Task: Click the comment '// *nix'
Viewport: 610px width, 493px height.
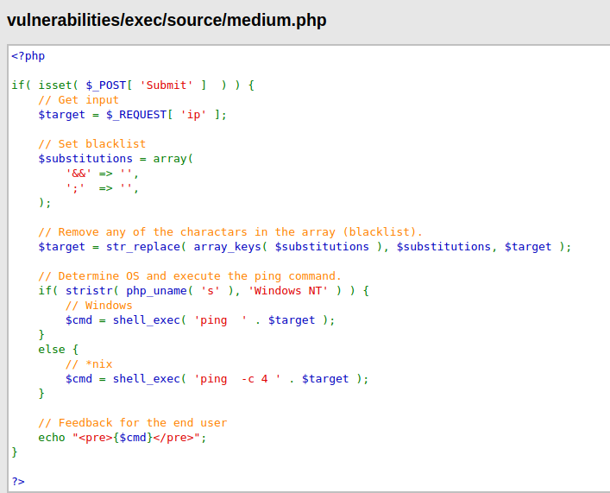Action: coord(89,364)
